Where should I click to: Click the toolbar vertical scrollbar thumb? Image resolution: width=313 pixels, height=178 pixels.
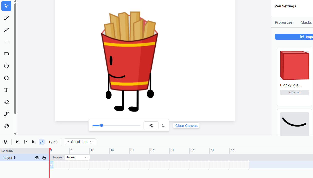[15, 58]
